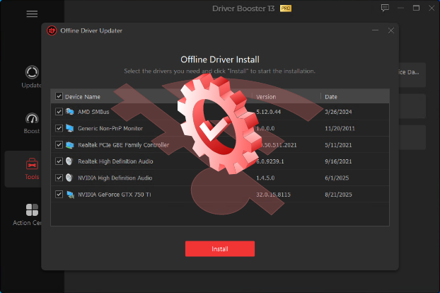
Task: Sort the list by Version column header
Action: [266, 96]
